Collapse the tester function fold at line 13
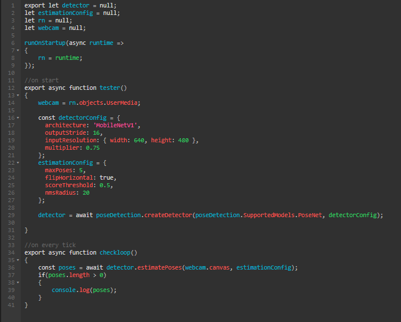The width and height of the screenshot is (401, 322). coord(18,96)
